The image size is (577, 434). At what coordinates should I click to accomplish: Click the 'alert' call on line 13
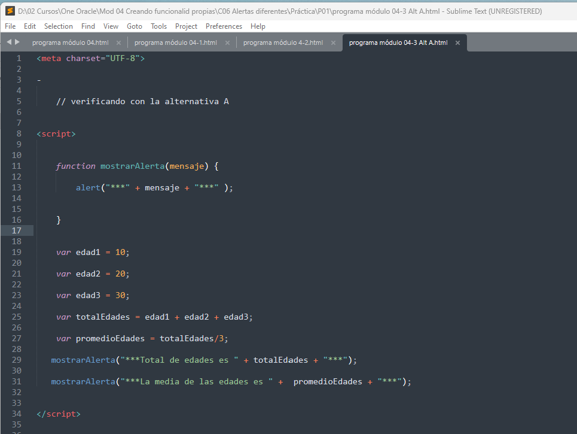pyautogui.click(x=88, y=187)
